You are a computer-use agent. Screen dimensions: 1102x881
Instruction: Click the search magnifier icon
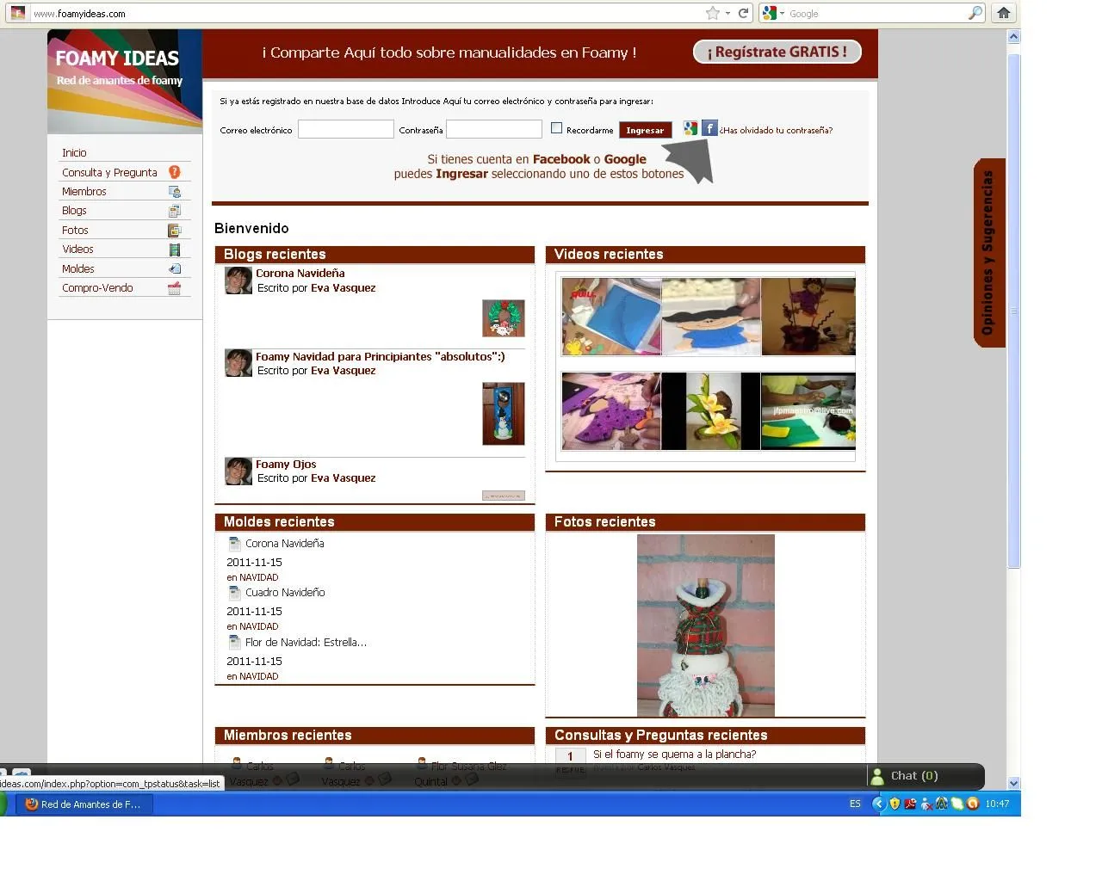[x=975, y=13]
